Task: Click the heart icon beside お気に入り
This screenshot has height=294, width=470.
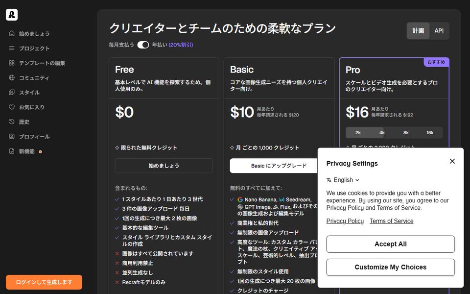Action: tap(12, 107)
